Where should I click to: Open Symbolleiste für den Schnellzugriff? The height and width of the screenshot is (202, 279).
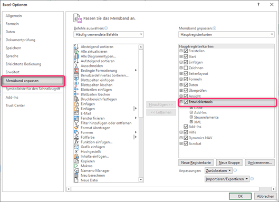[33, 89]
